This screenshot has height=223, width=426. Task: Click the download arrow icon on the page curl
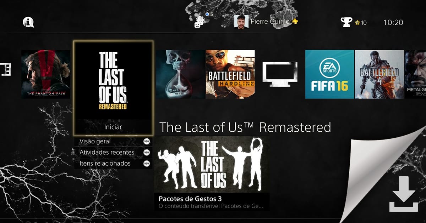[404, 194]
